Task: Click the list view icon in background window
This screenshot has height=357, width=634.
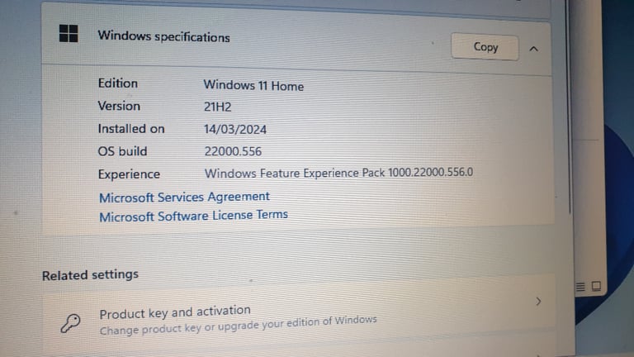Action: [x=580, y=287]
